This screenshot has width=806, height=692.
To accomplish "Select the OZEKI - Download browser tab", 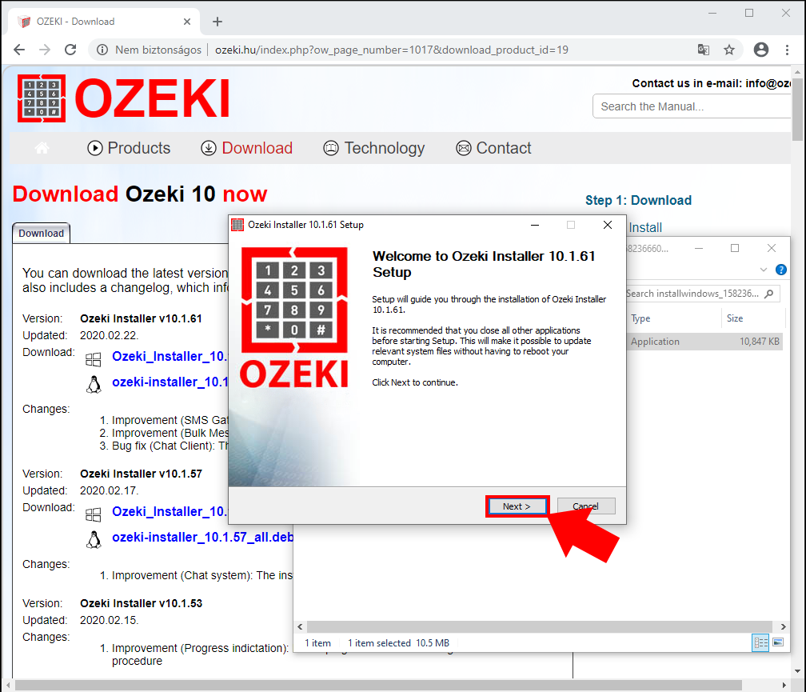I will click(103, 22).
